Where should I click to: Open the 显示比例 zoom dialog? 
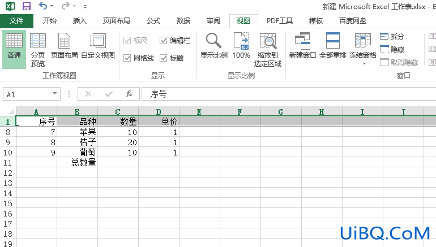click(x=214, y=46)
